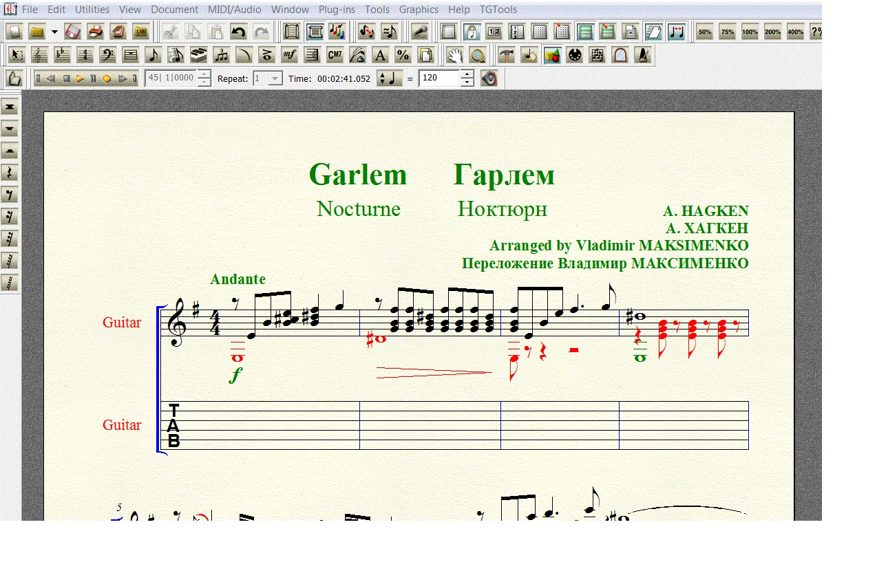Select the Speedy Entry tool
The height and width of the screenshot is (562, 877).
pos(176,56)
